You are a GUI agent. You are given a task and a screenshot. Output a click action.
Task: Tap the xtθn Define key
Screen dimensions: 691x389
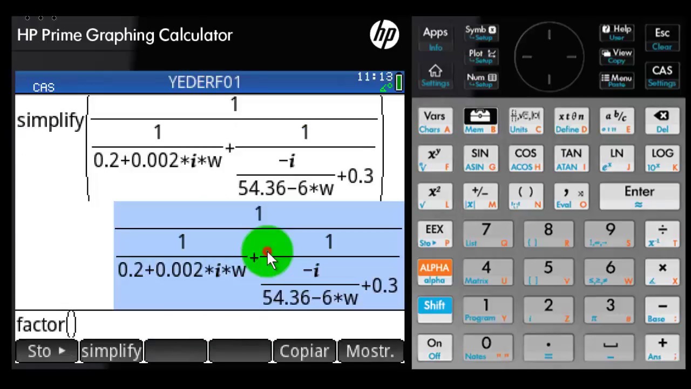click(x=571, y=122)
